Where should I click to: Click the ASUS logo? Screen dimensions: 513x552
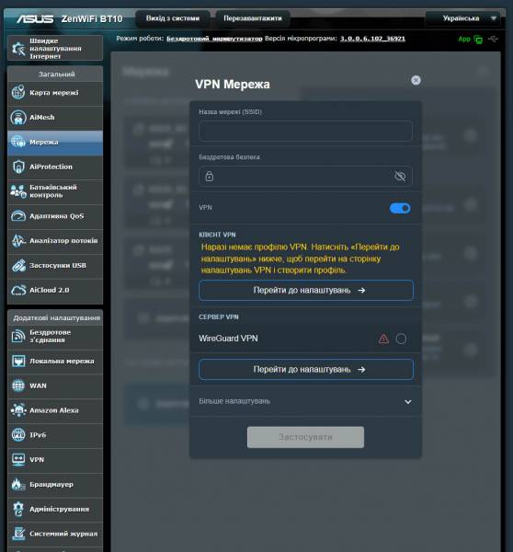click(35, 18)
